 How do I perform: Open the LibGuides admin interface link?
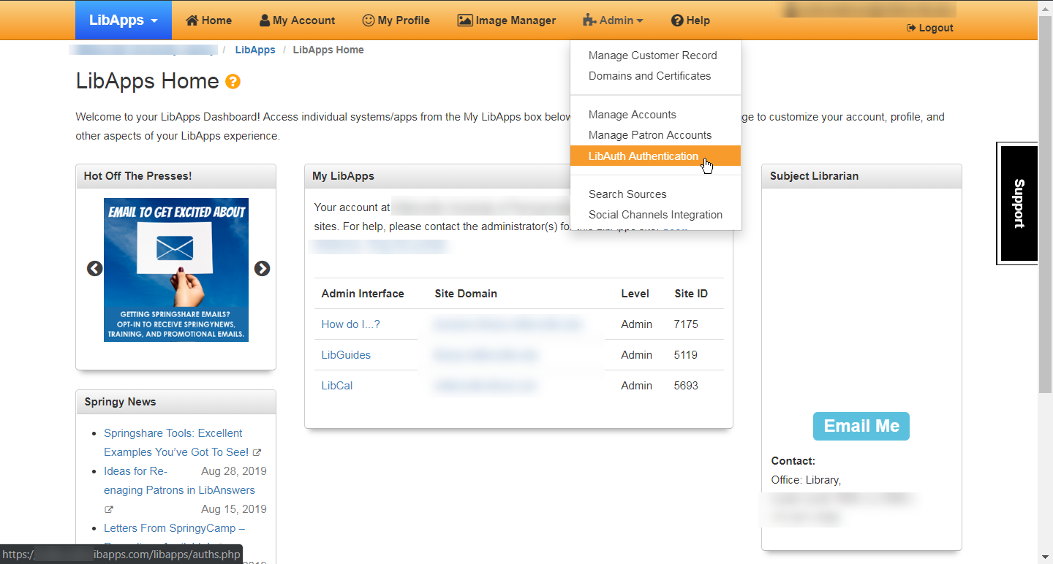346,354
